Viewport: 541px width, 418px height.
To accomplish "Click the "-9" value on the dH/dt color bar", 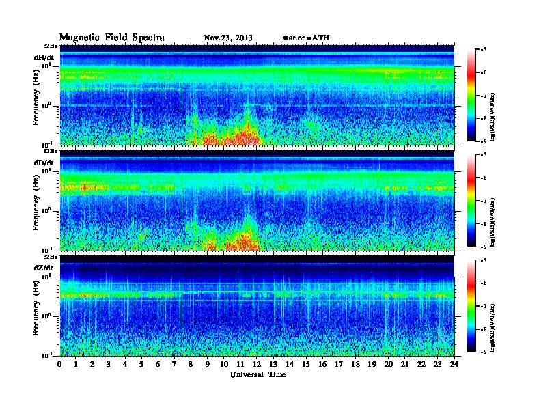I will point(484,141).
